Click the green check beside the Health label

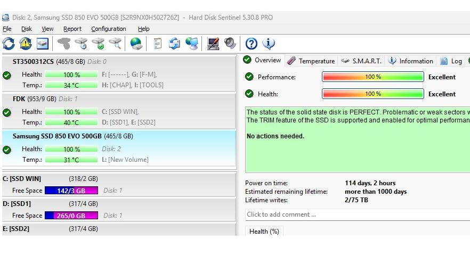coord(249,94)
